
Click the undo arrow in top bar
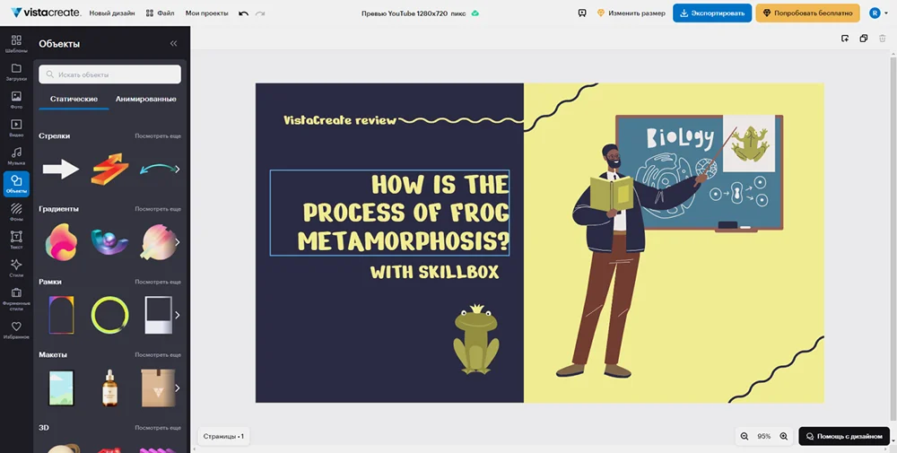tap(244, 13)
